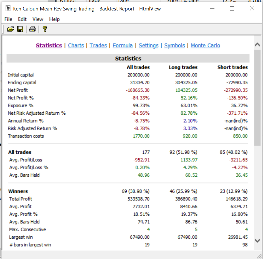Click the yellow question mark help icon
This screenshot has width=263, height=259.
[45, 29]
